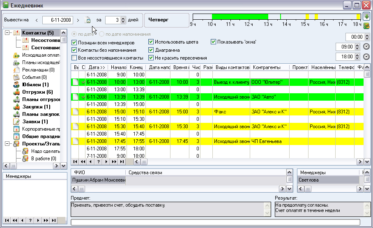Click the calendar today icon next to date
Image resolution: width=373 pixels, height=228 pixels.
[x=87, y=20]
